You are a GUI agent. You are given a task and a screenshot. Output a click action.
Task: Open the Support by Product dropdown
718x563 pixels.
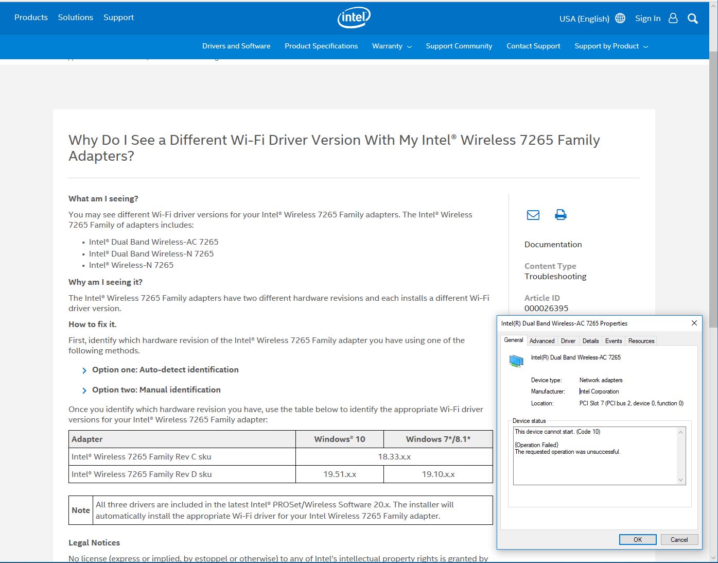pyautogui.click(x=611, y=46)
